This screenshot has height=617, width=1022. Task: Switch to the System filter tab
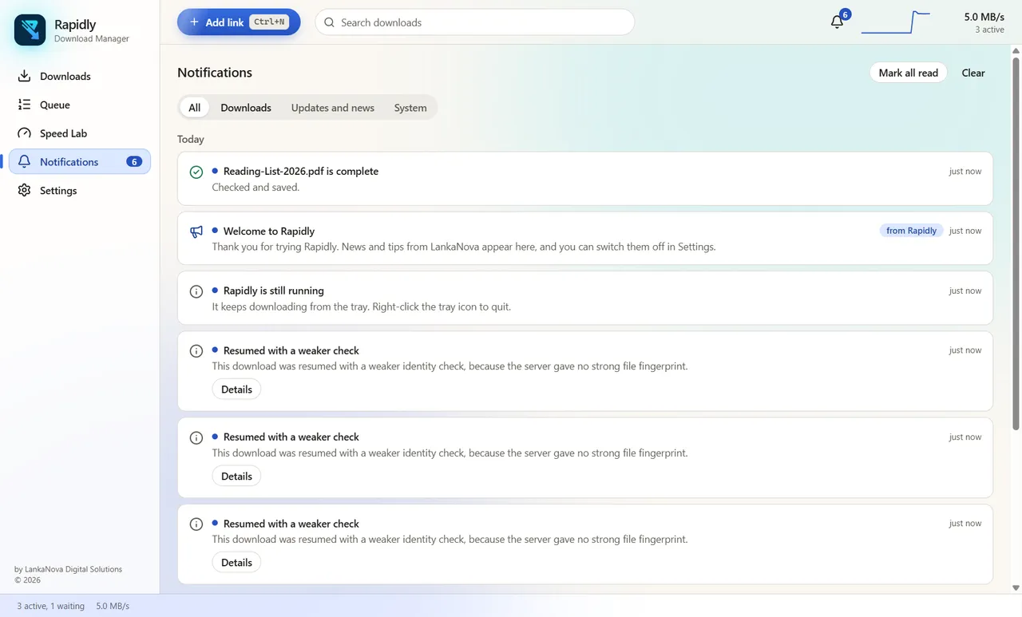[x=410, y=108]
